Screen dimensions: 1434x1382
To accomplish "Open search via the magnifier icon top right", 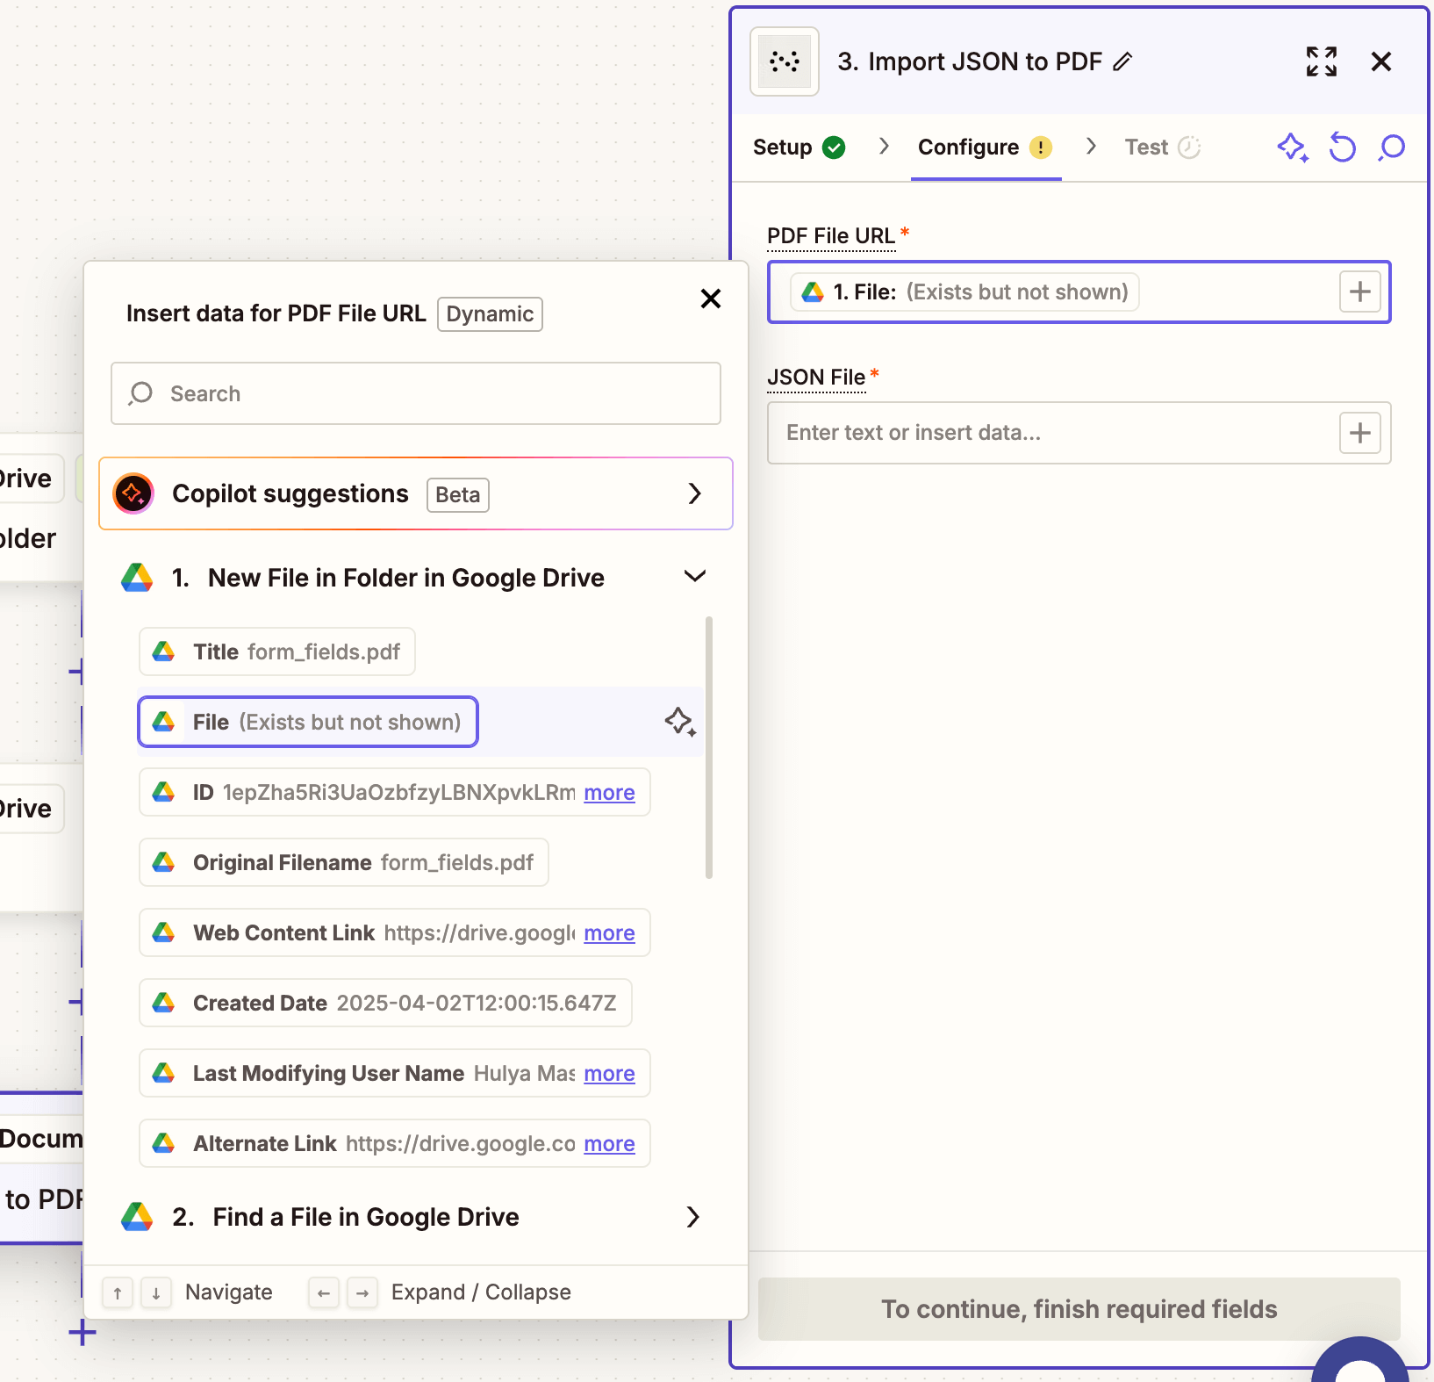I will point(1391,148).
